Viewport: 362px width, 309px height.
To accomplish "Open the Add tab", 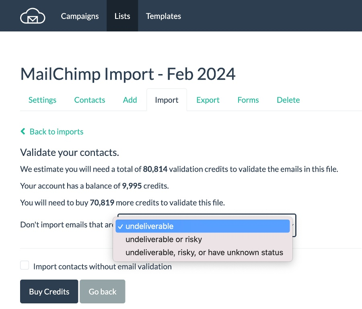I will [130, 100].
